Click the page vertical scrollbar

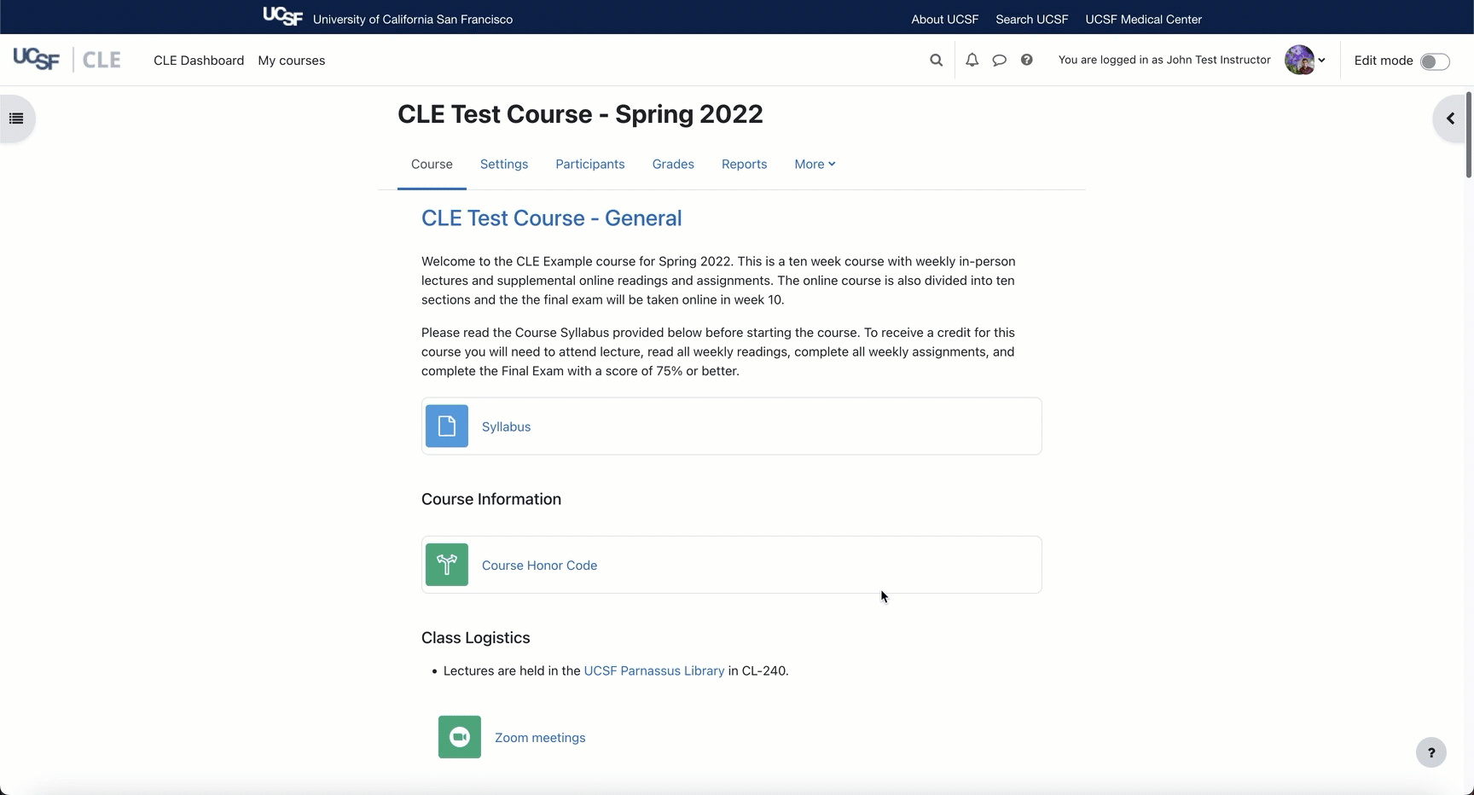pos(1468,136)
